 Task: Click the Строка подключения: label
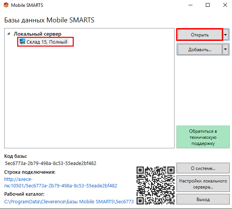point(30,172)
